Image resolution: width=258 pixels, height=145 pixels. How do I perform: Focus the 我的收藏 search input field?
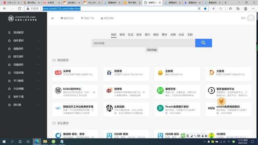(x=144, y=43)
